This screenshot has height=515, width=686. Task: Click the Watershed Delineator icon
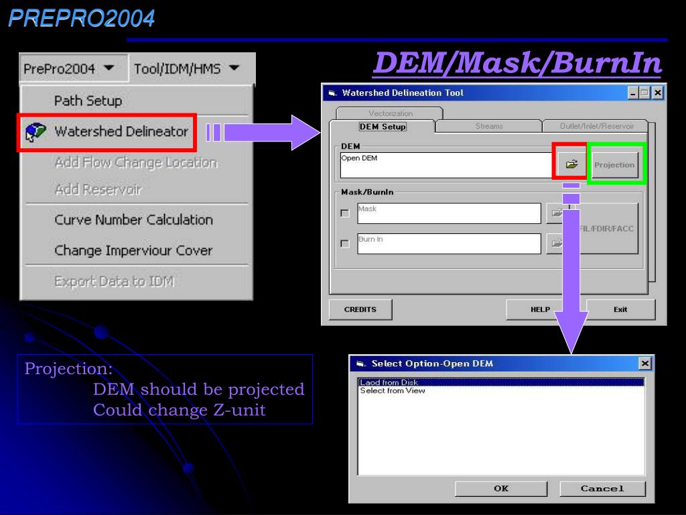coord(36,132)
